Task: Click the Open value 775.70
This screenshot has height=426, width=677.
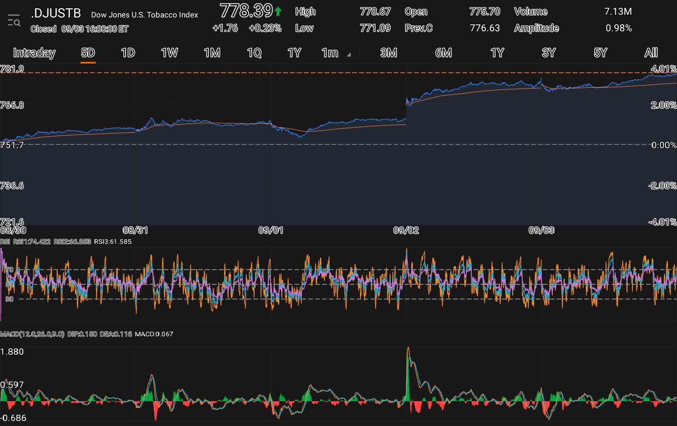Action: pos(485,12)
